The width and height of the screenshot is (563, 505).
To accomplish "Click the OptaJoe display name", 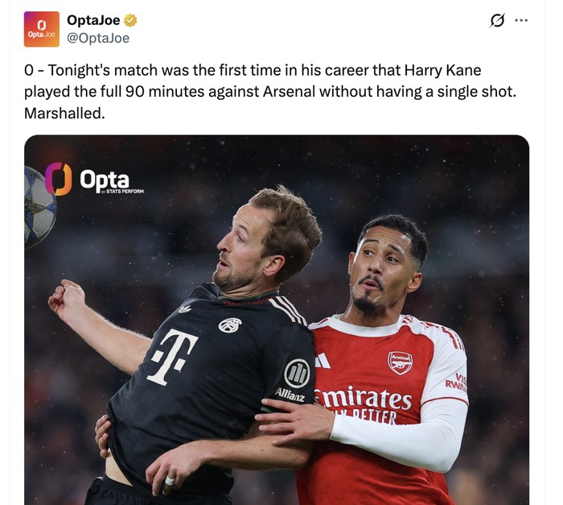I will tap(93, 21).
